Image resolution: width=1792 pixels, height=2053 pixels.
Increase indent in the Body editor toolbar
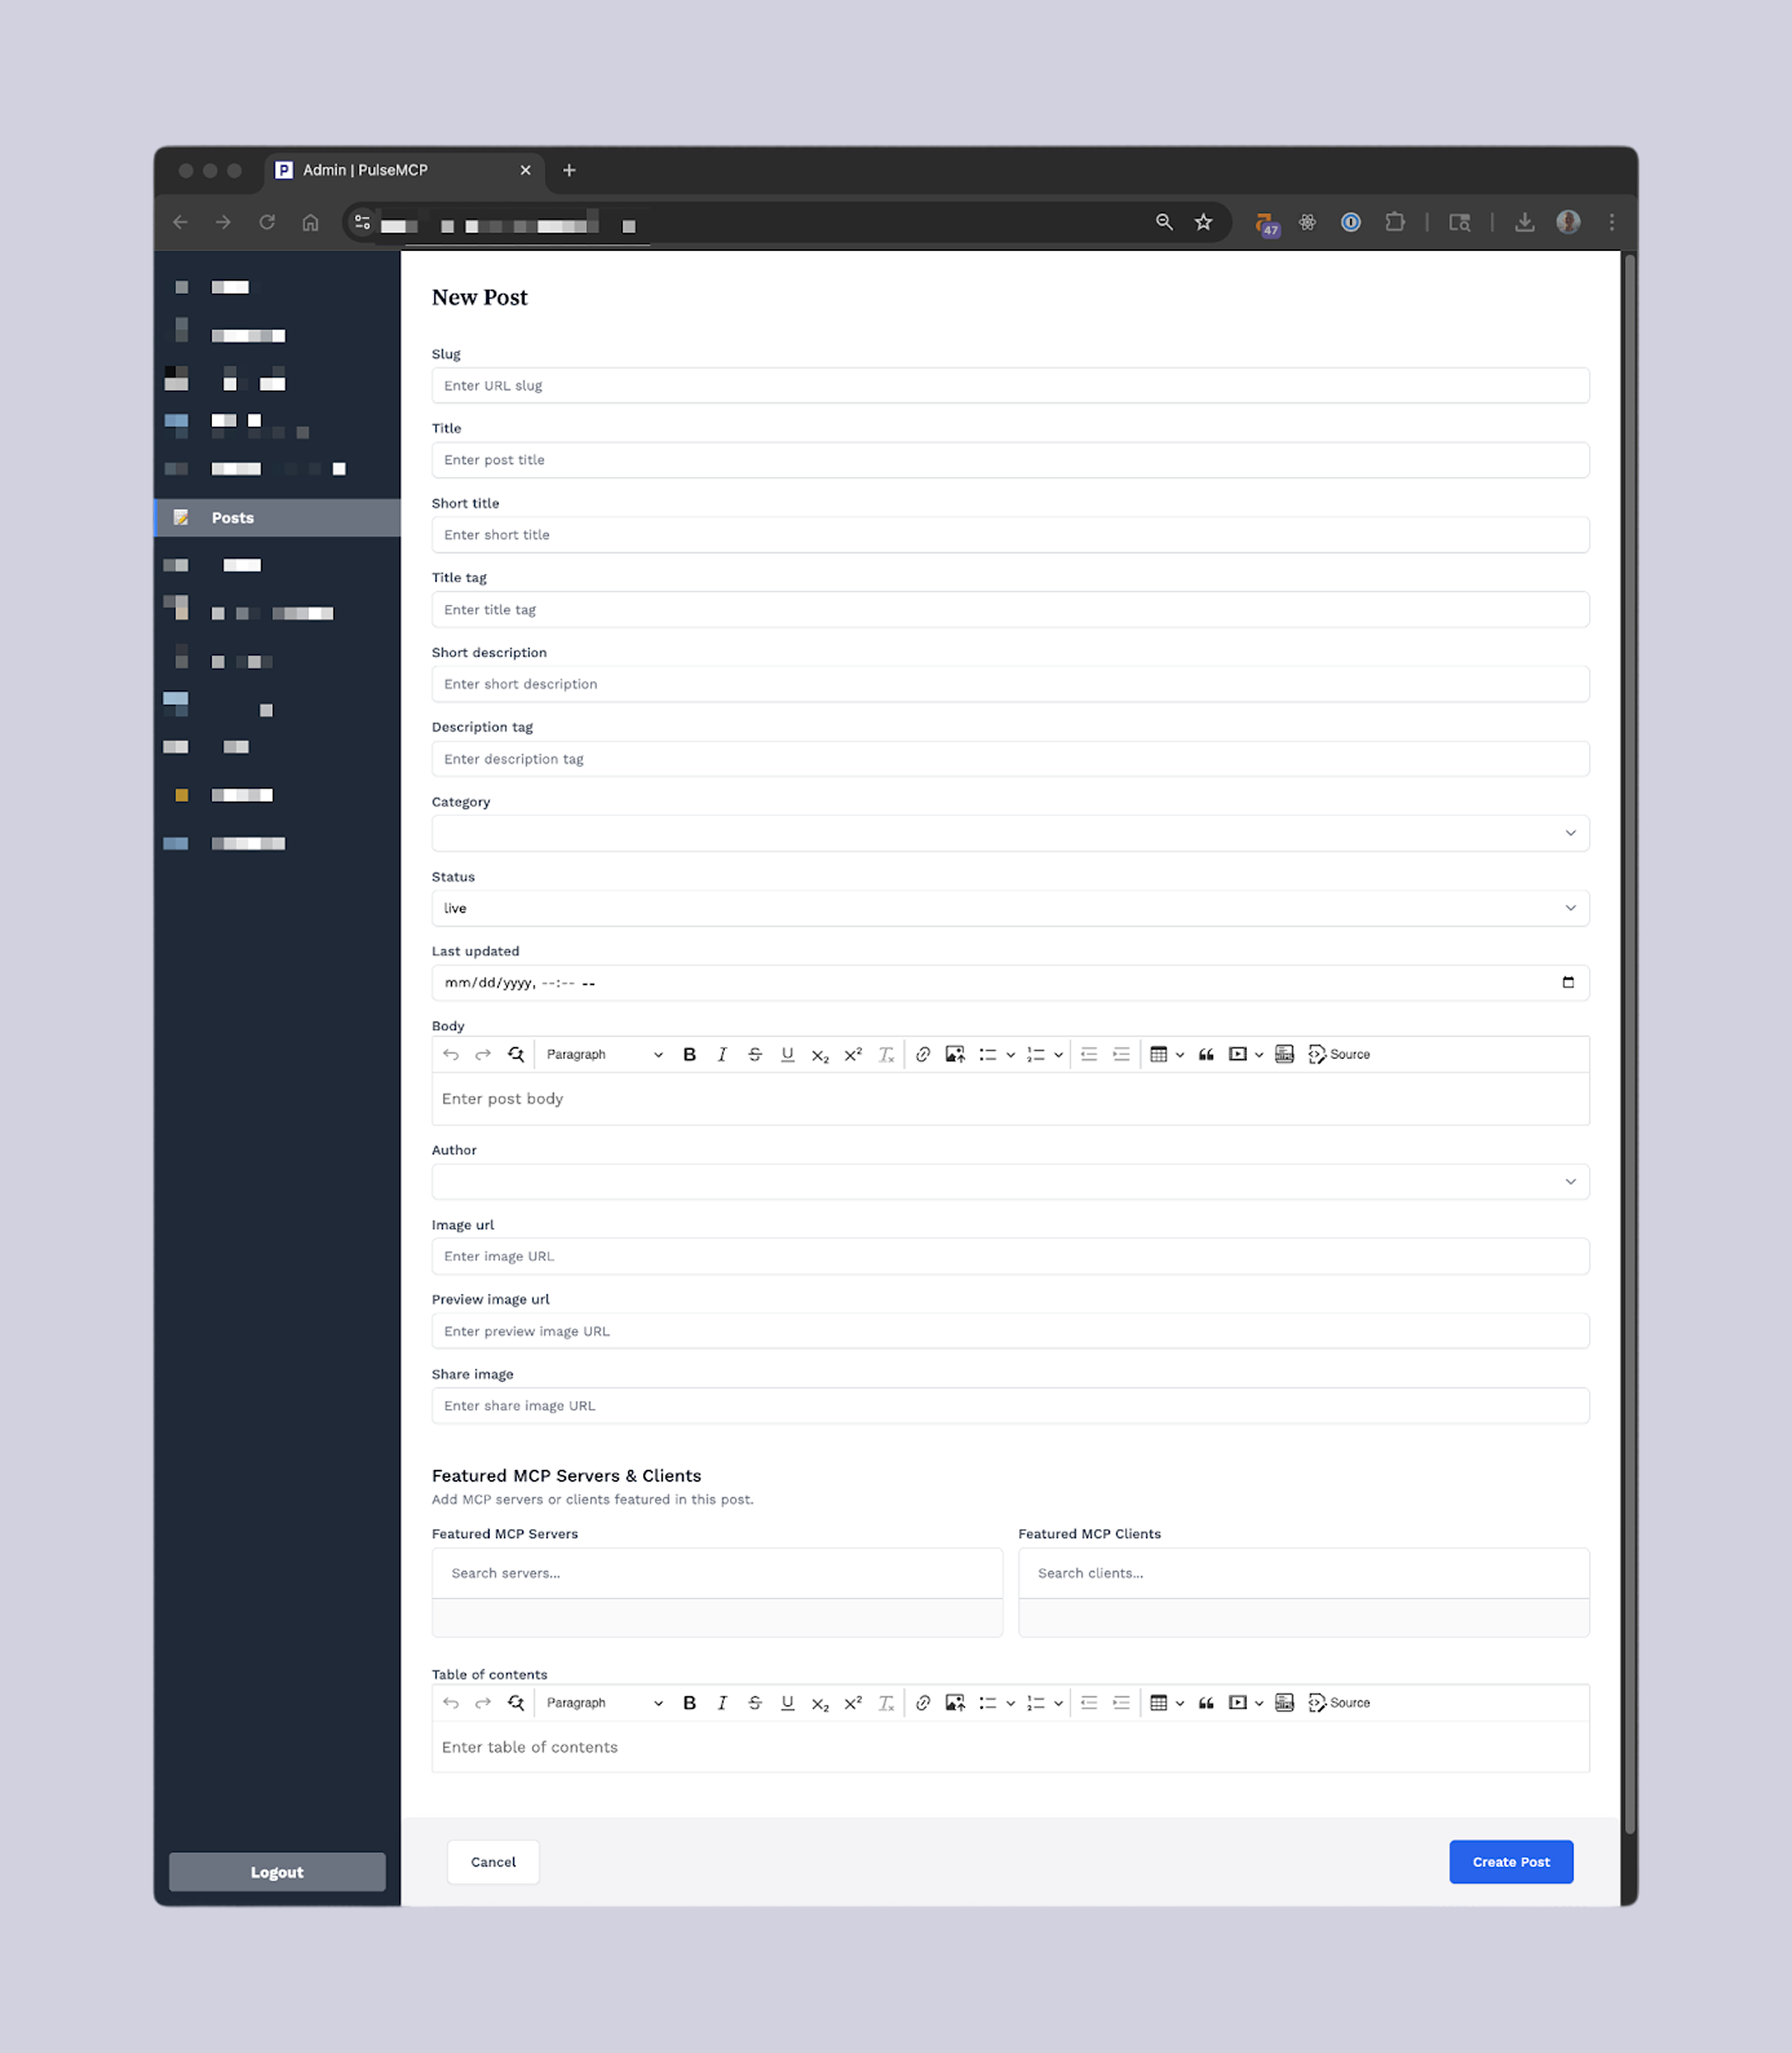(1121, 1055)
